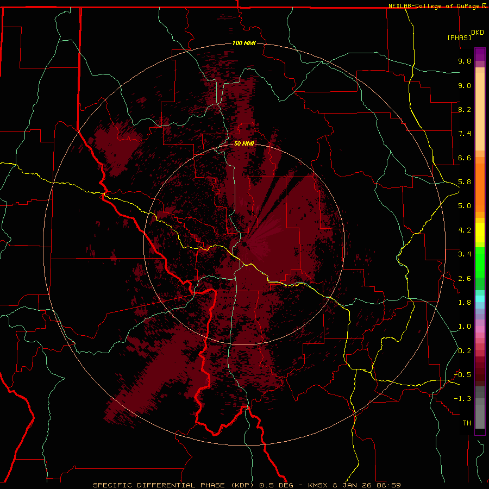Click the 5.8 color scale value
The width and height of the screenshot is (489, 489).
pos(465,182)
